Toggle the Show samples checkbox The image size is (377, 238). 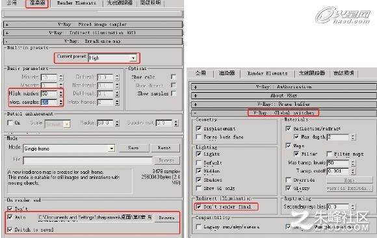174,93
